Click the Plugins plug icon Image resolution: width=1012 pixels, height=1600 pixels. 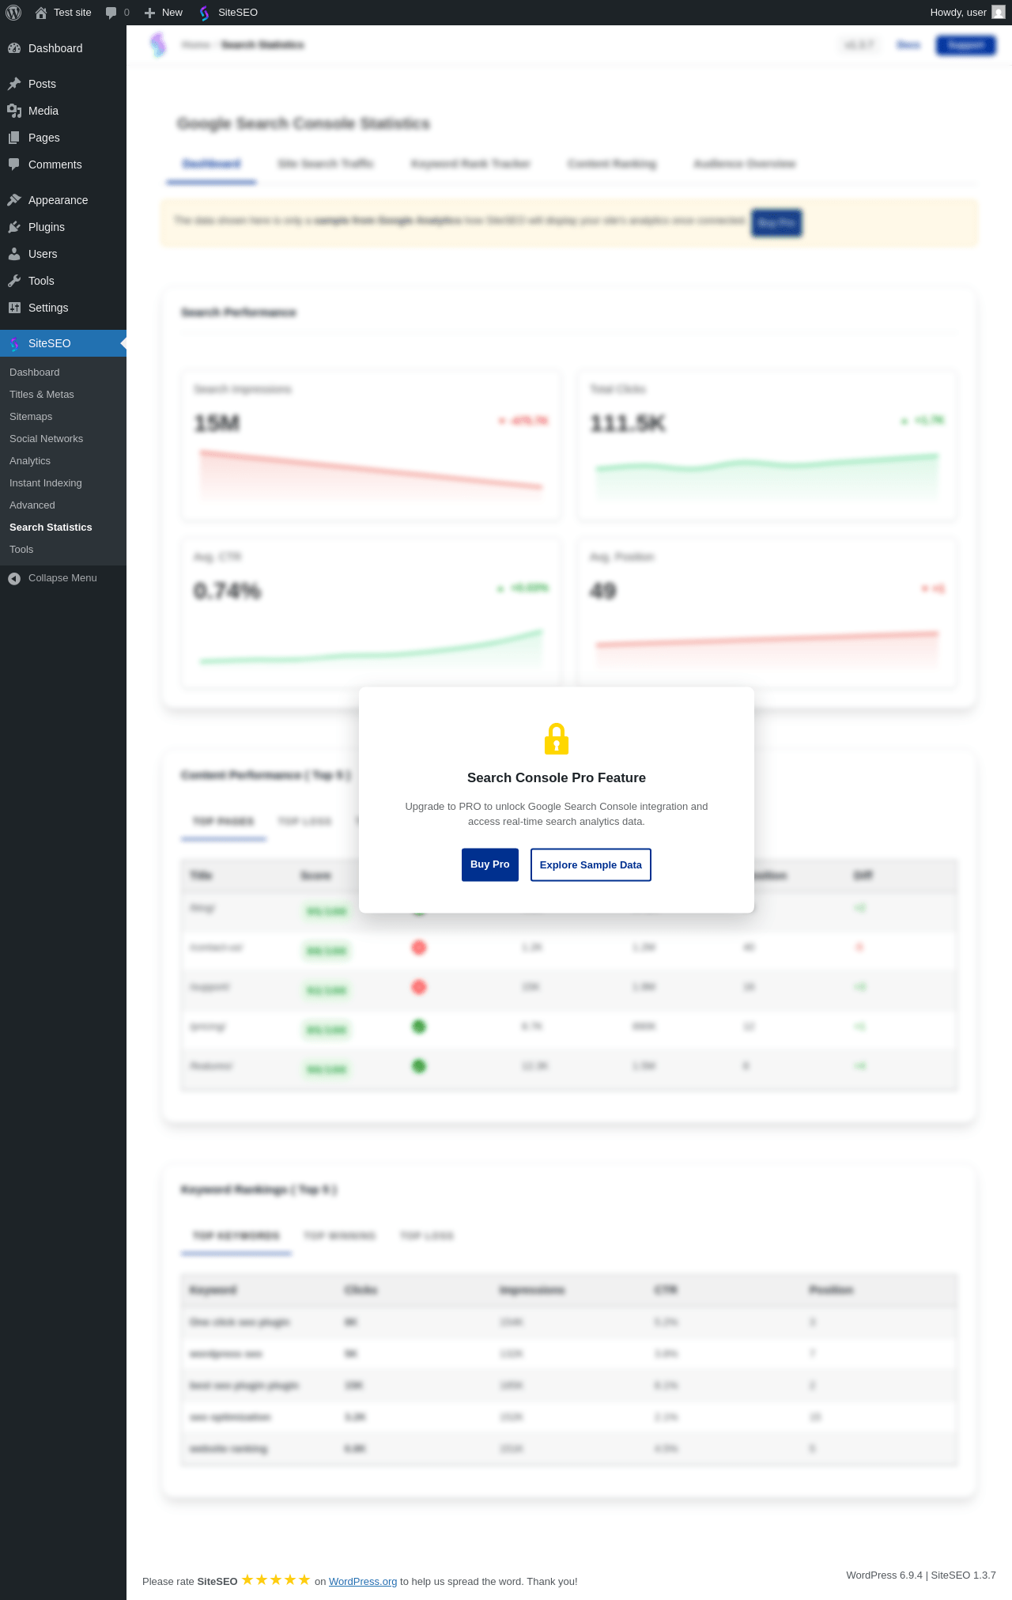click(x=14, y=227)
